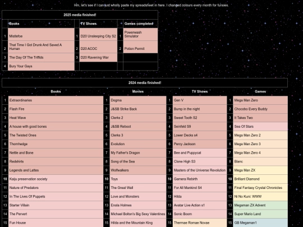
Task: Click the 'Potion Permit' game cell
Action: point(140,47)
